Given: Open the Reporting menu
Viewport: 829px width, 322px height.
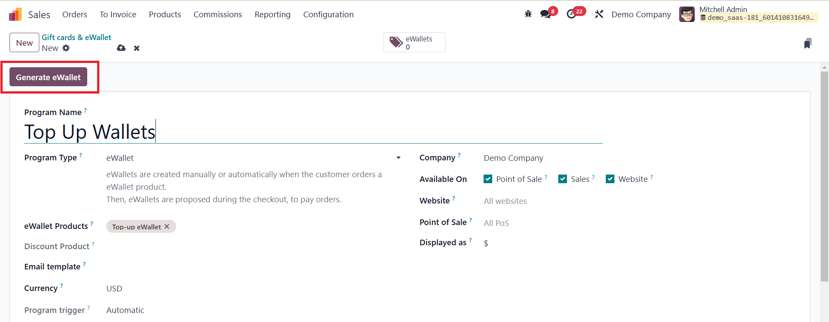Looking at the screenshot, I should tap(272, 14).
